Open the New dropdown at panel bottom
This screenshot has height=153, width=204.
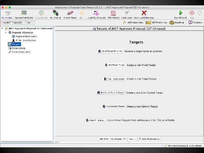(x=132, y=139)
